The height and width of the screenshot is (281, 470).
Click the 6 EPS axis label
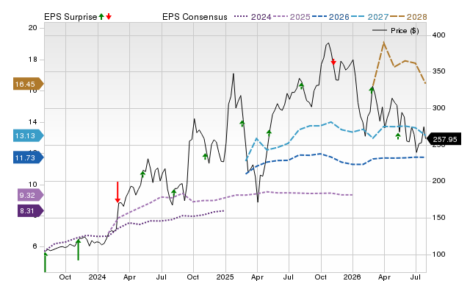(x=35, y=246)
